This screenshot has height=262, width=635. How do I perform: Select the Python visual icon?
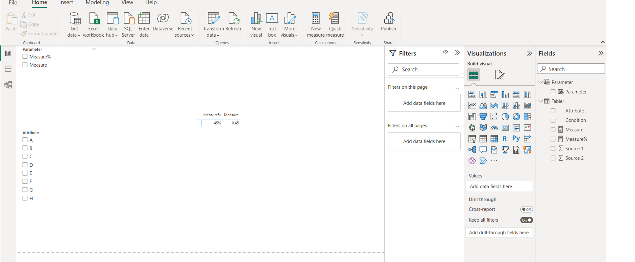coord(516,138)
